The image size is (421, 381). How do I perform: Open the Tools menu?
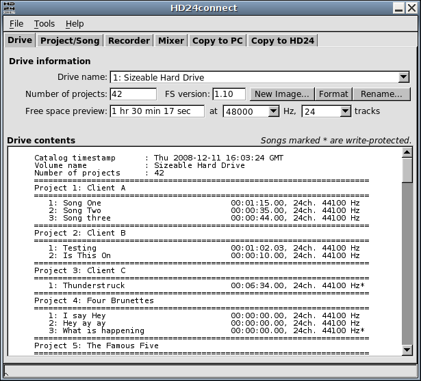(44, 24)
